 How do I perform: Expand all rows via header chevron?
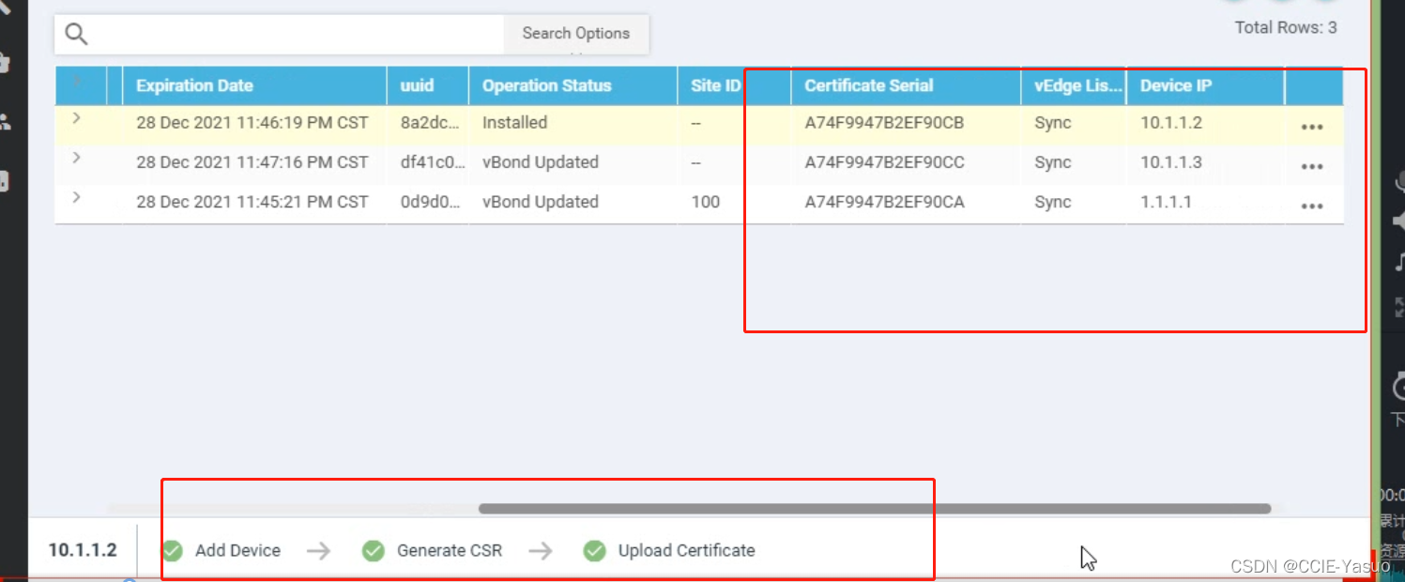coord(77,81)
